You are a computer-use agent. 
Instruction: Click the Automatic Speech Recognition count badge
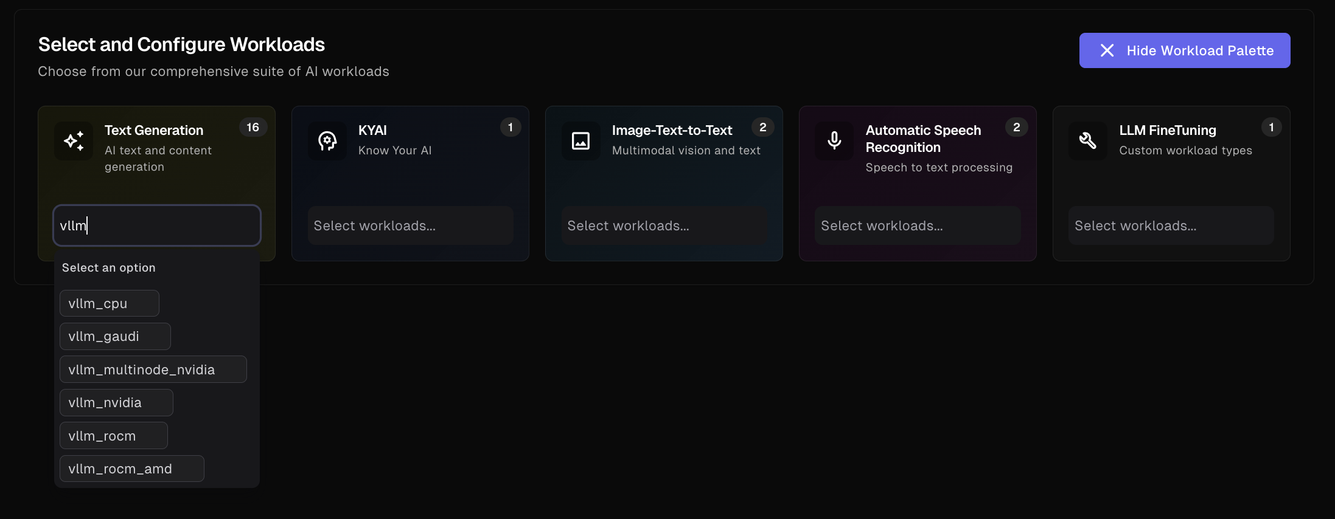point(1016,127)
